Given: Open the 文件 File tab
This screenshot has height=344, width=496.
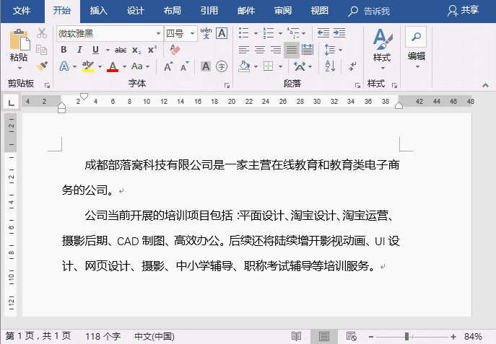Looking at the screenshot, I should tap(22, 11).
